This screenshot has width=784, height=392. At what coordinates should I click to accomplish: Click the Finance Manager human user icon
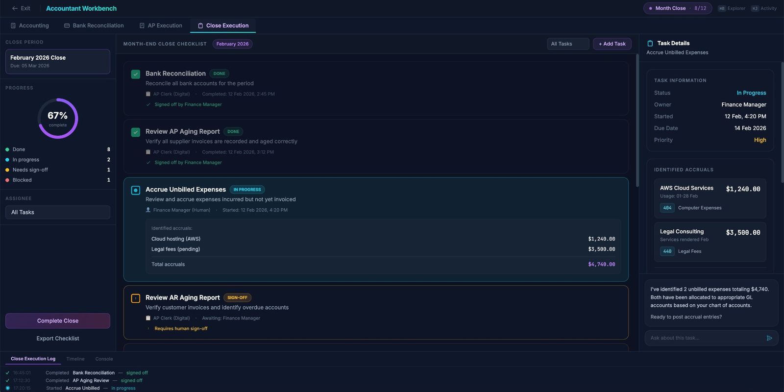click(x=148, y=210)
